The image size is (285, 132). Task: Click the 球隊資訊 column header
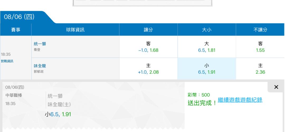tap(75, 30)
